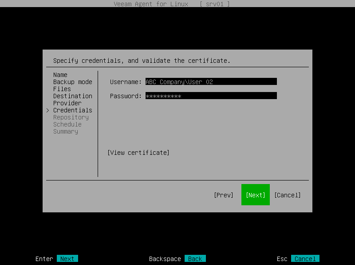Click the Next button to continue
Viewport: 355px width, 265px height.
tap(255, 194)
